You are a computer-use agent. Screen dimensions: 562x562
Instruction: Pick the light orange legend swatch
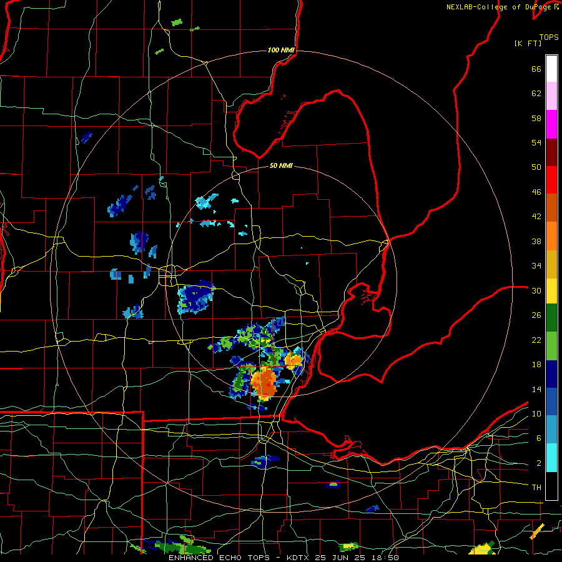[551, 236]
